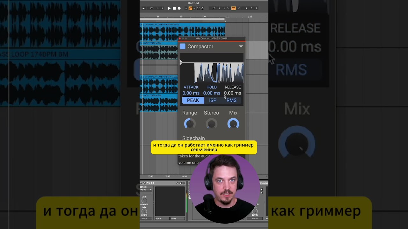This screenshot has height=229, width=408.
Task: Start playback with the Play button
Action: point(169,8)
